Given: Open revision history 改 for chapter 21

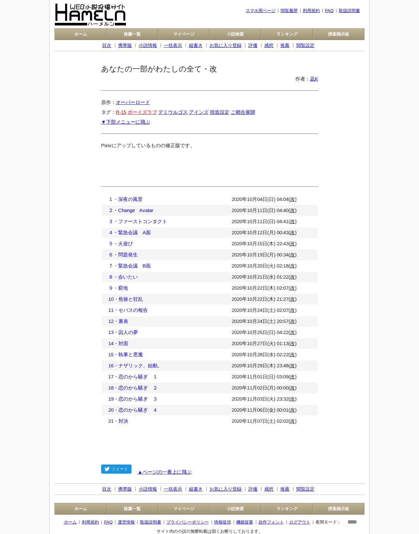Looking at the screenshot, I should click(x=293, y=421).
